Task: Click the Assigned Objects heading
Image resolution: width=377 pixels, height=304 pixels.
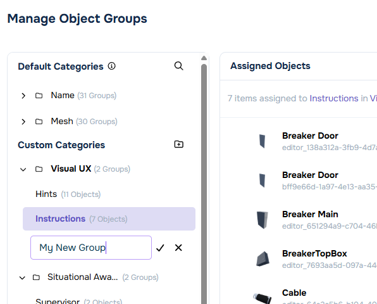Action: click(270, 66)
